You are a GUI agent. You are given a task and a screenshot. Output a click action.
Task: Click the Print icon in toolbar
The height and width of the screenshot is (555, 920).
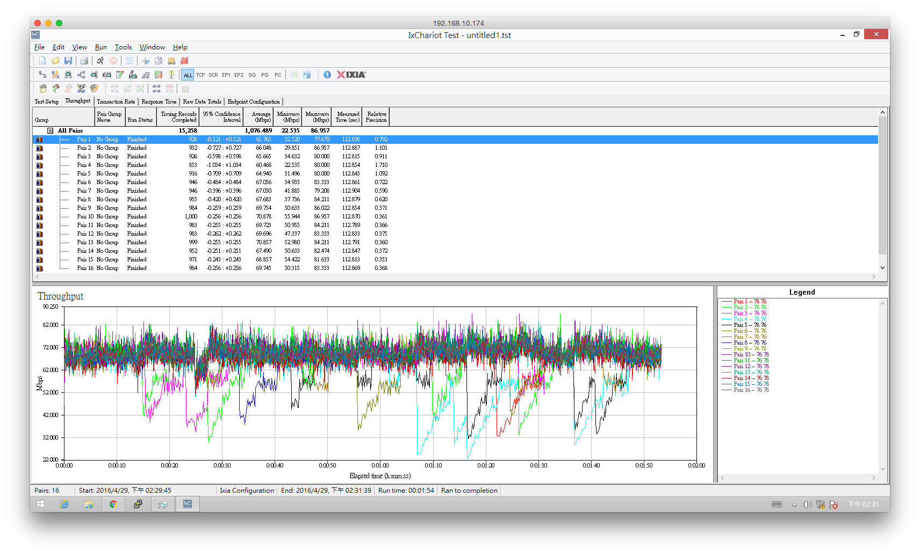(x=84, y=61)
